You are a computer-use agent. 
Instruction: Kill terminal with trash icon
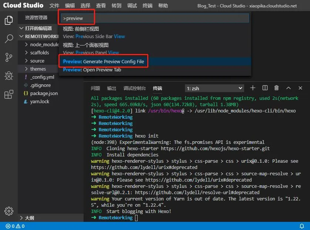tap(276, 88)
